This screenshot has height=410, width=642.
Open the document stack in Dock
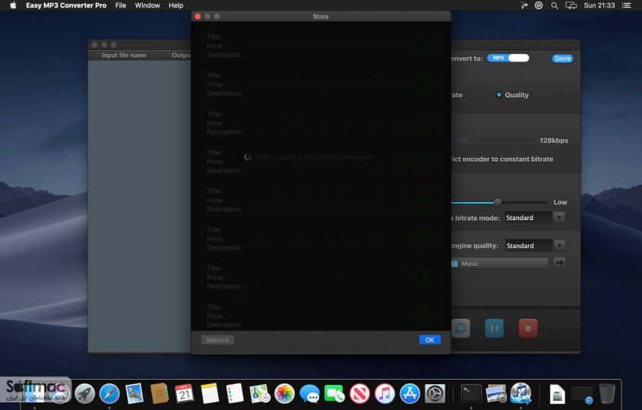[x=557, y=393]
